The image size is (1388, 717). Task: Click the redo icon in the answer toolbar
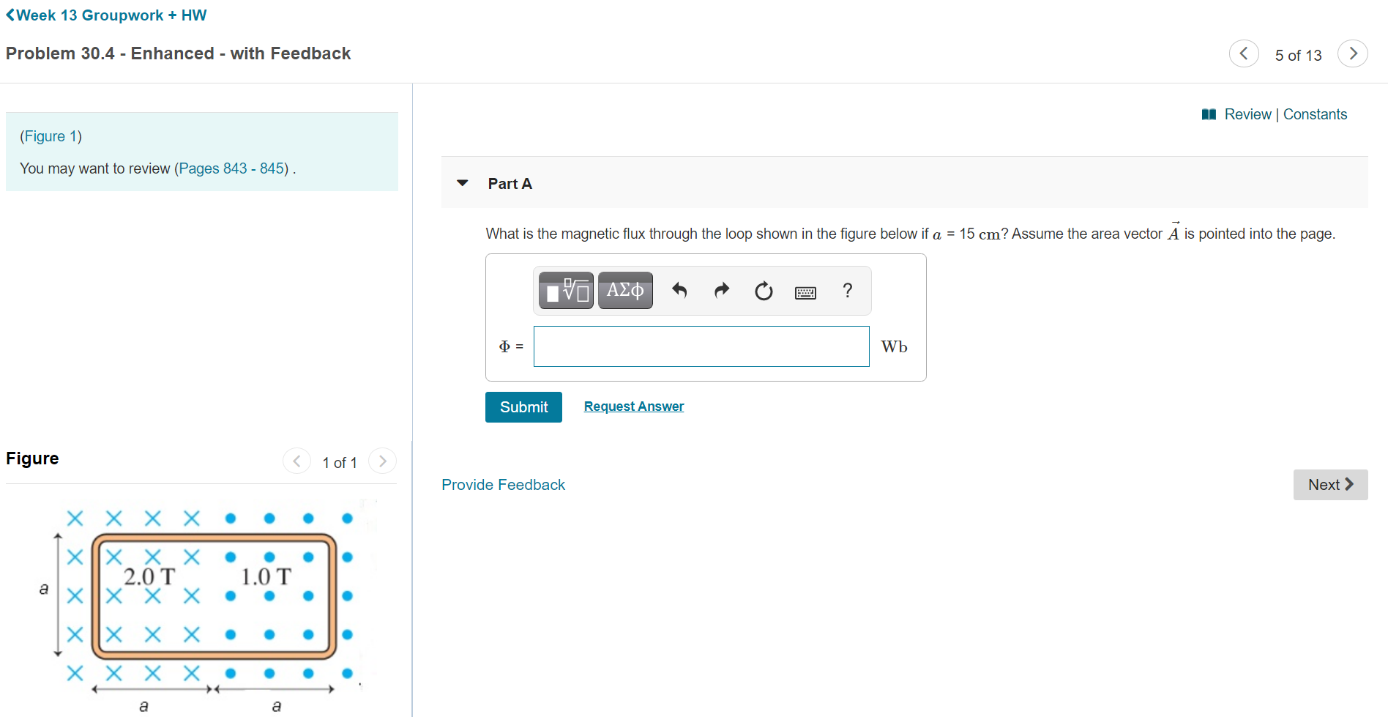[x=721, y=291]
